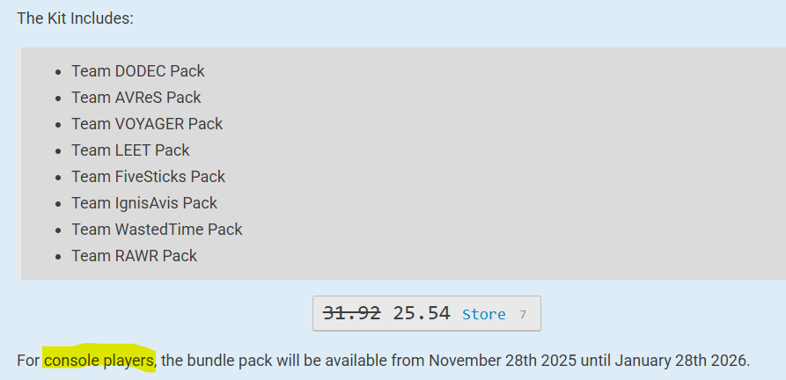Select the Team DODEC Pack list item
786x380 pixels.
point(138,71)
